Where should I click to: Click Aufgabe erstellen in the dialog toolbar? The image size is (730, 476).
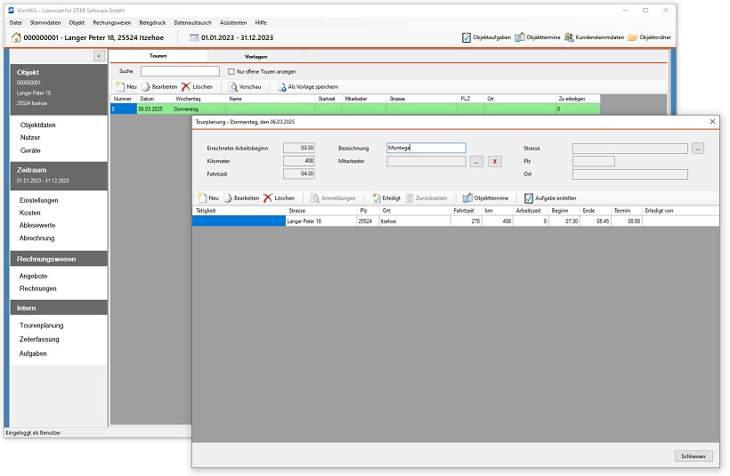[x=550, y=198]
